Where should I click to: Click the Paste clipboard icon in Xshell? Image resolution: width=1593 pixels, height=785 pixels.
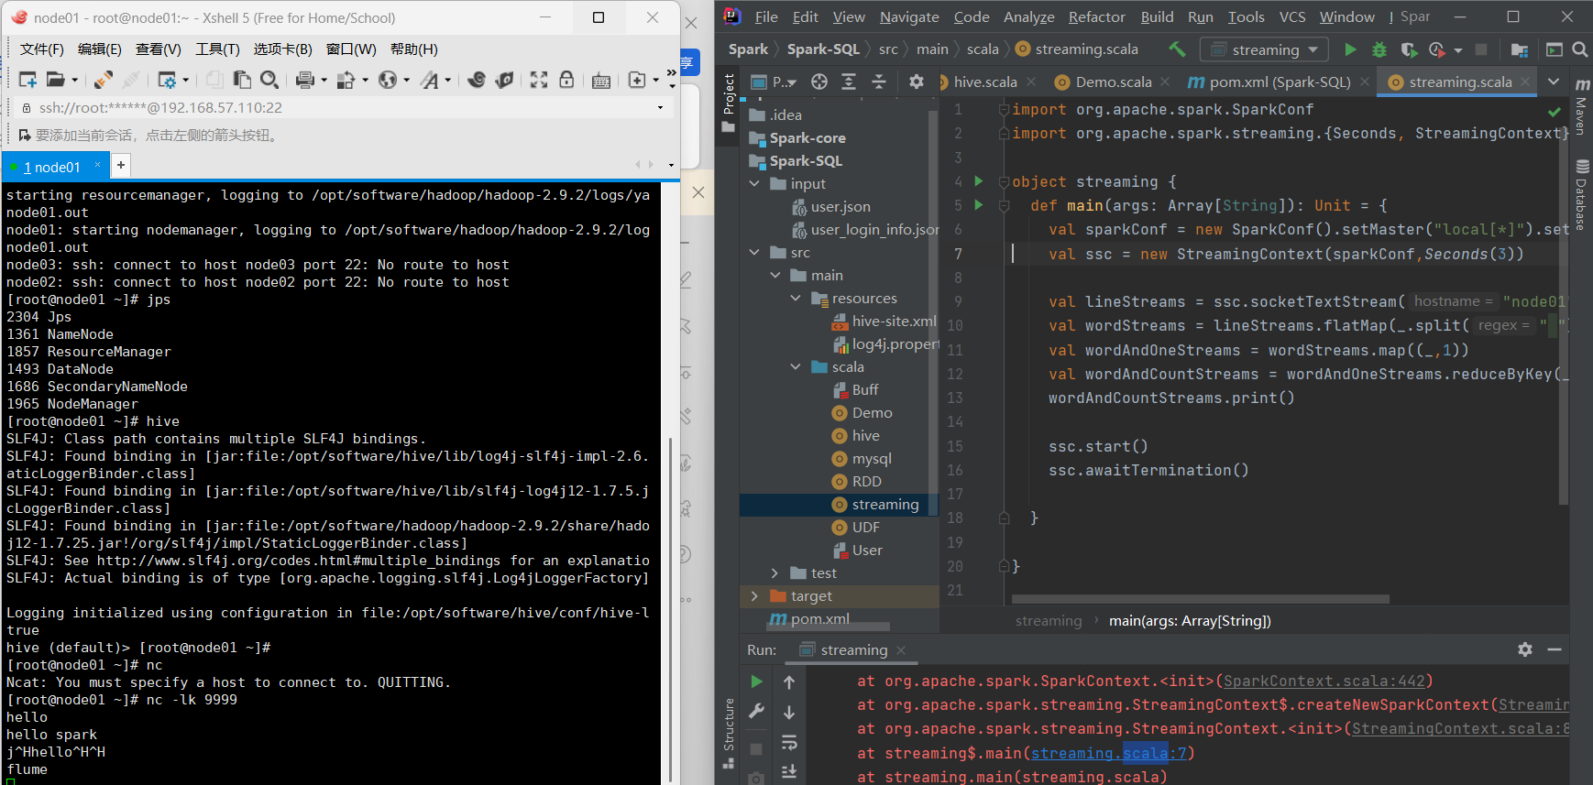(242, 81)
